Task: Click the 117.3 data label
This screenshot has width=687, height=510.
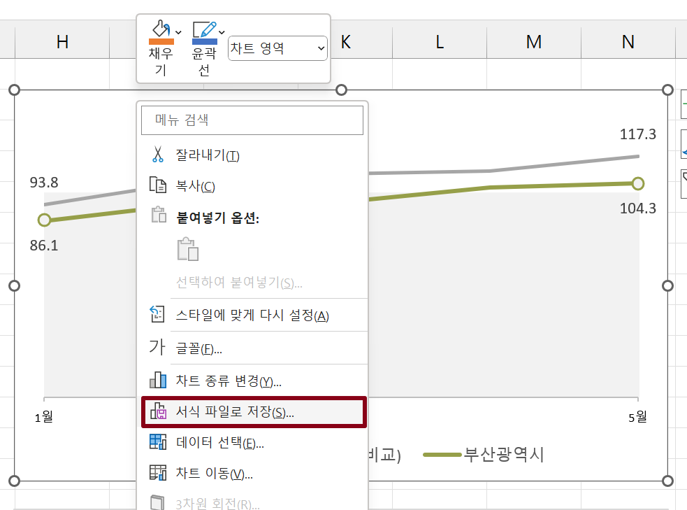Action: pyautogui.click(x=637, y=134)
